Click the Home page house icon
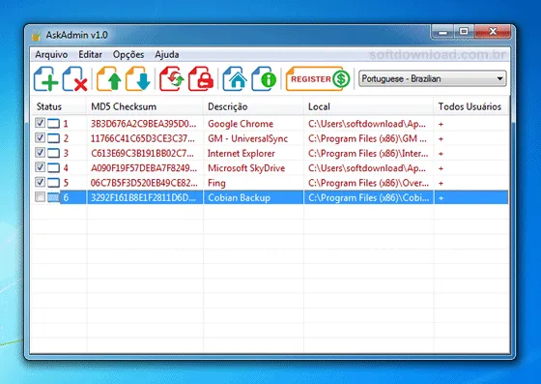 tap(235, 79)
